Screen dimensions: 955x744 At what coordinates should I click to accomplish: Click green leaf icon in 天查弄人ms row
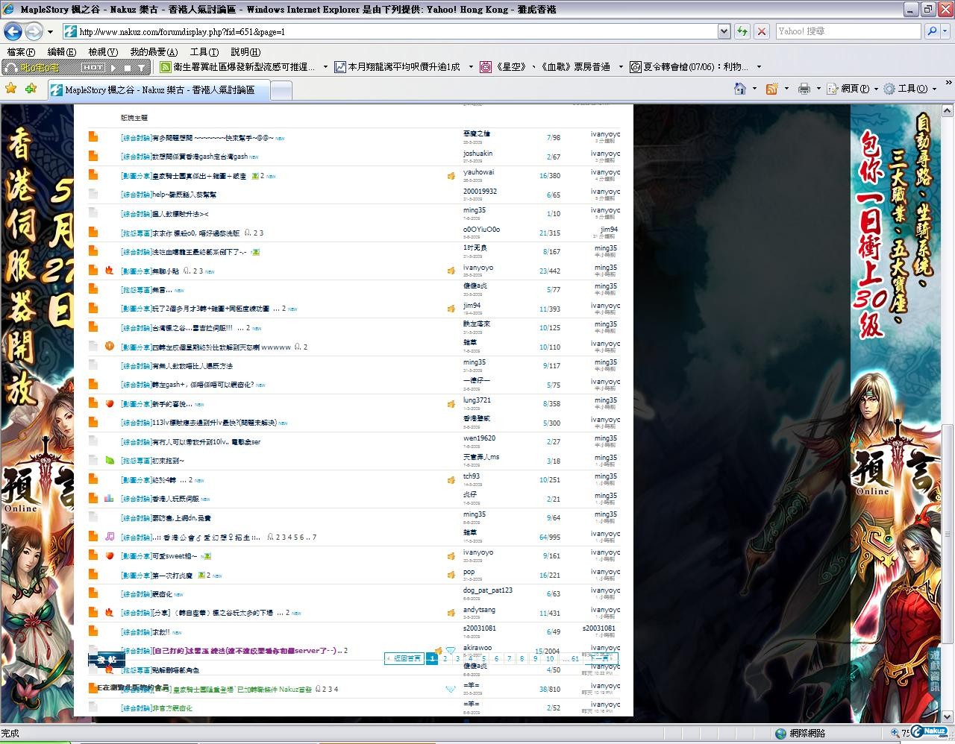(x=110, y=460)
